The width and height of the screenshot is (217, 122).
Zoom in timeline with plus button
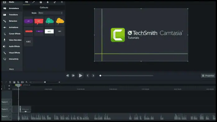(59, 82)
